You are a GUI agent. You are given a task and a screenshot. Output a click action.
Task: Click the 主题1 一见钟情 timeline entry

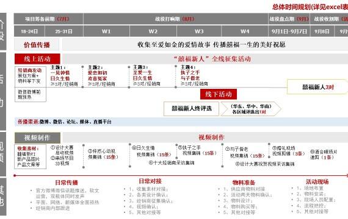pos(64,75)
